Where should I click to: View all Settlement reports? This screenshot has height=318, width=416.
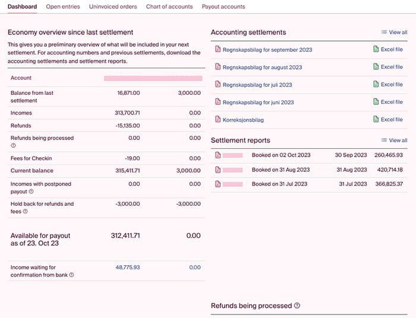(x=394, y=141)
